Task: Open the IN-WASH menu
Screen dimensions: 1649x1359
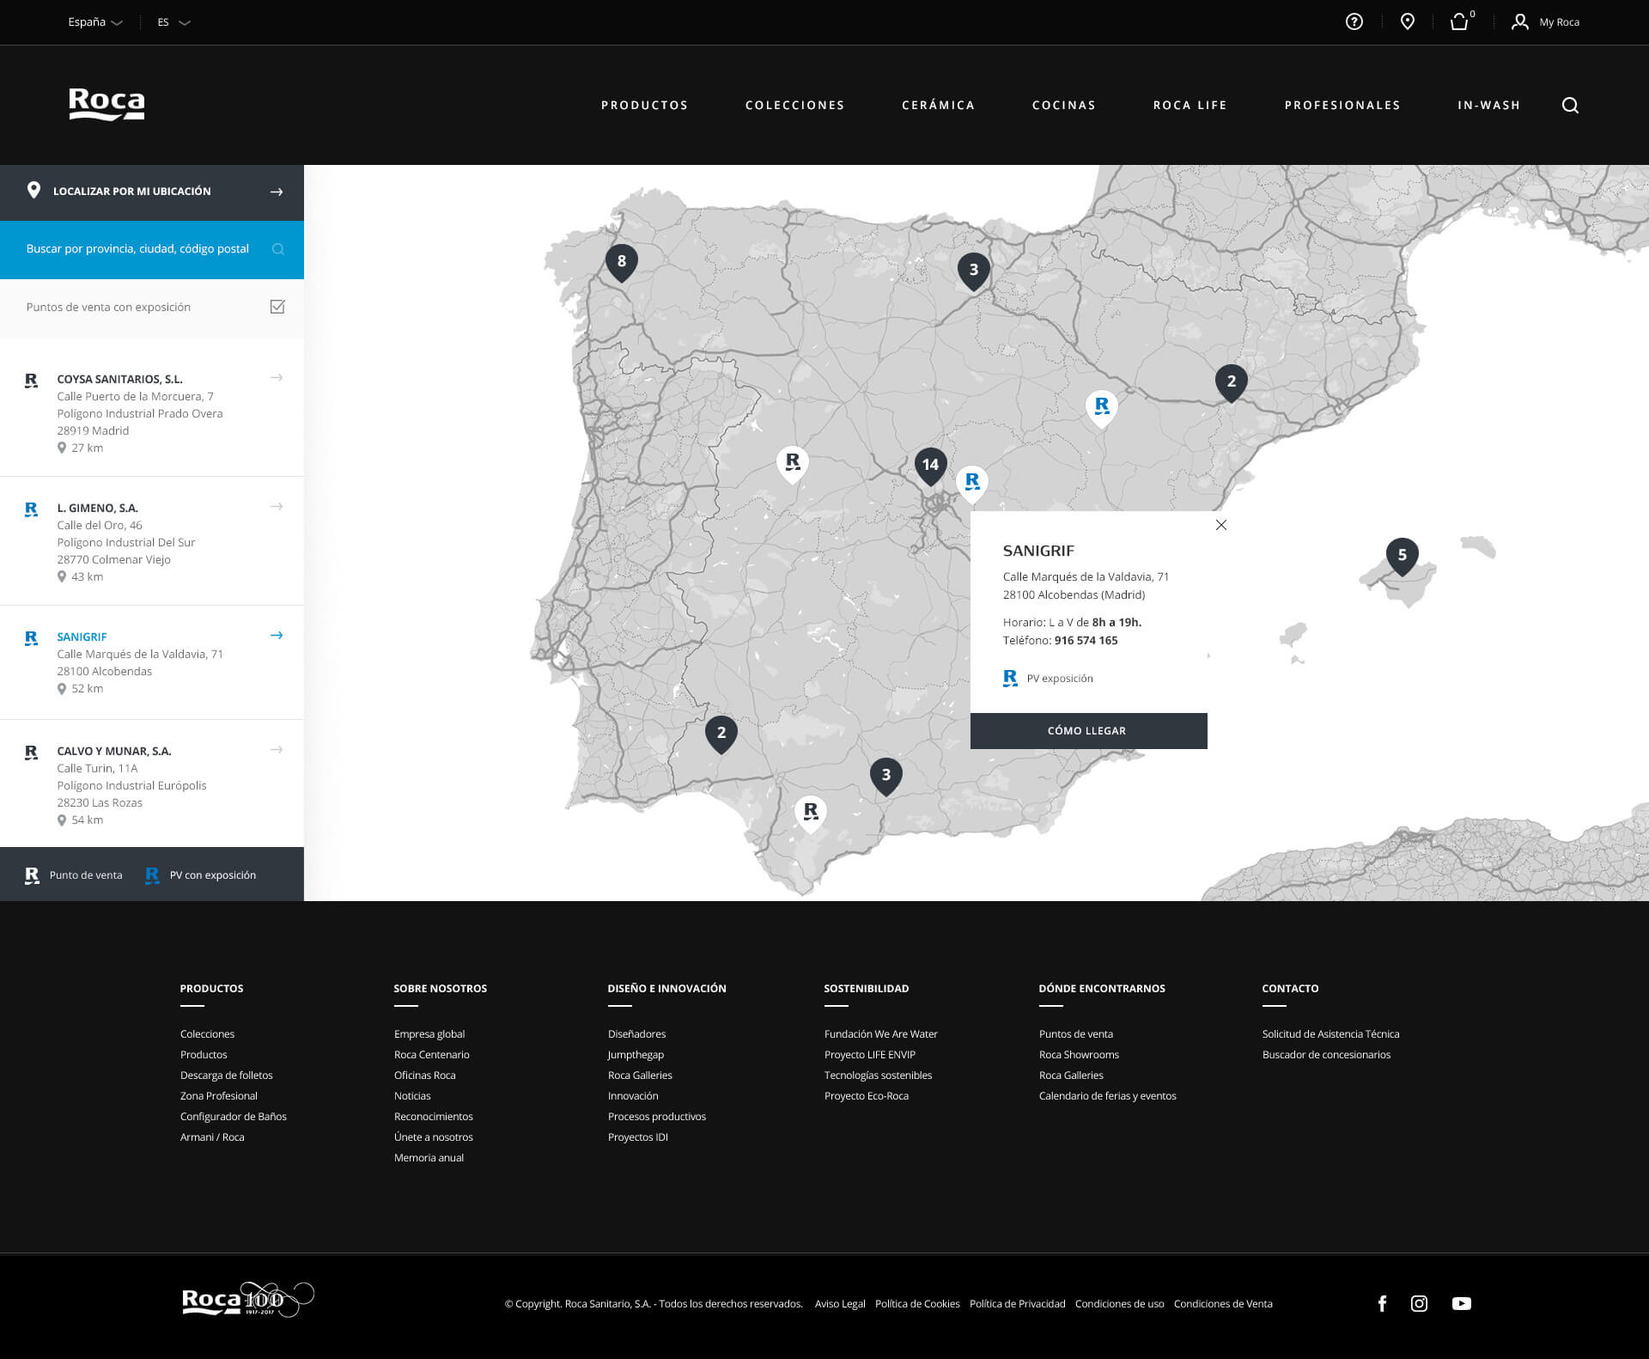Action: click(1488, 105)
